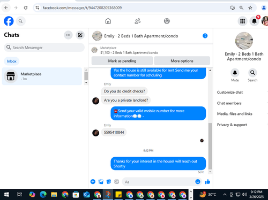Start a new message with compose icon
Image resolution: width=268 pixels, height=200 pixels.
(x=80, y=35)
